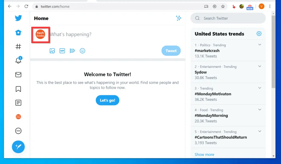
Task: Select the Home icon in the sidebar
Action: [18, 32]
